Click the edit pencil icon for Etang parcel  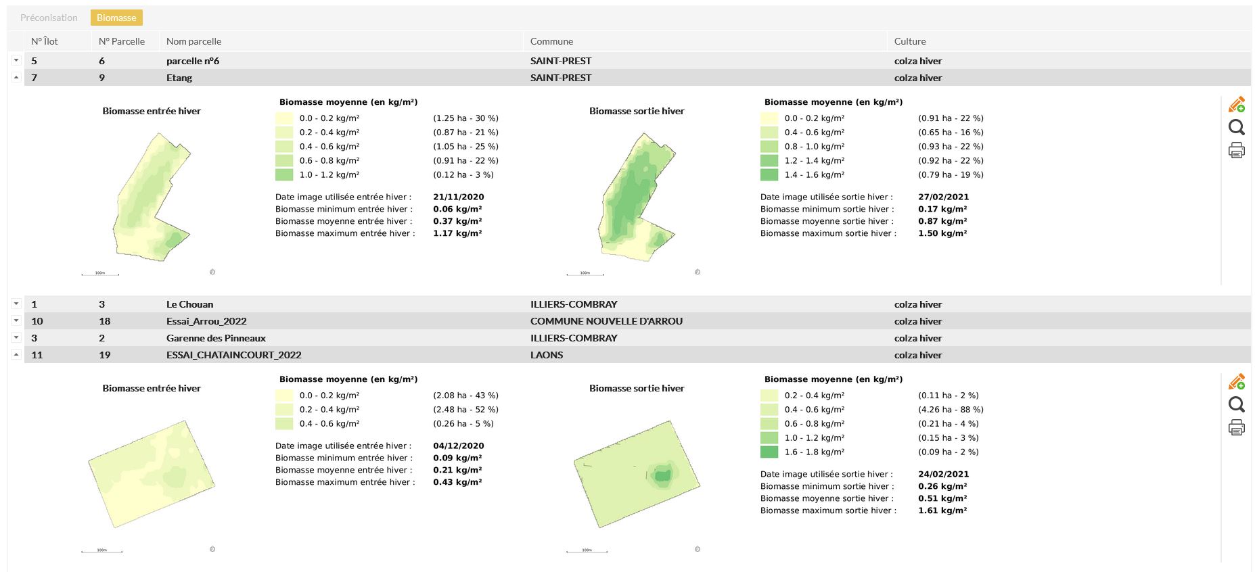1236,105
